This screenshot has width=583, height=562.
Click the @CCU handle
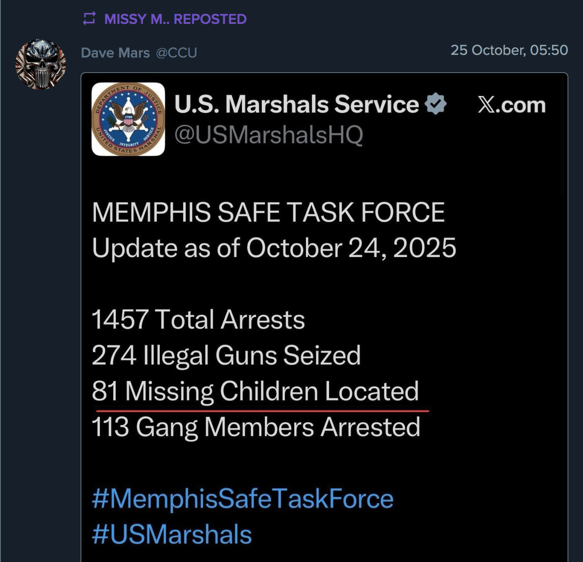click(x=176, y=53)
